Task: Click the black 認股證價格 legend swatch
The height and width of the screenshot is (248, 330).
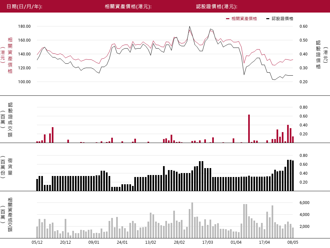Action: [x=268, y=19]
